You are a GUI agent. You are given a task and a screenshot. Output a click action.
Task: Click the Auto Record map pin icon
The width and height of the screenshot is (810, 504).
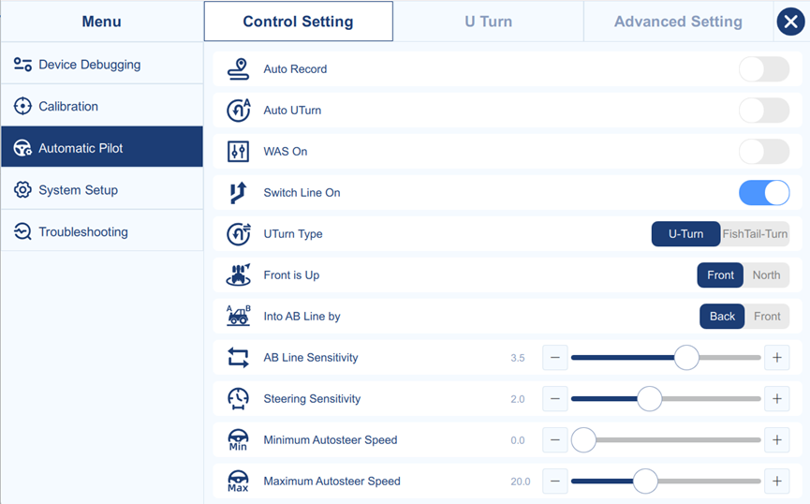238,68
